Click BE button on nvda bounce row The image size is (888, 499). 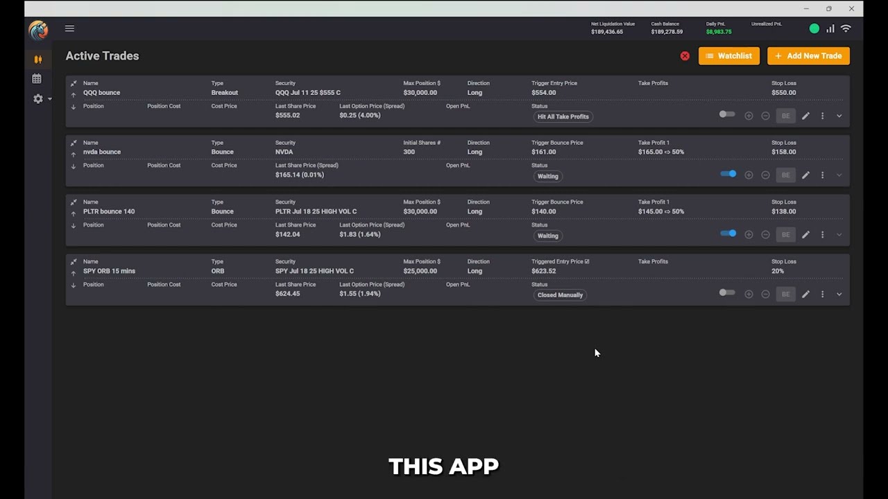coord(785,175)
